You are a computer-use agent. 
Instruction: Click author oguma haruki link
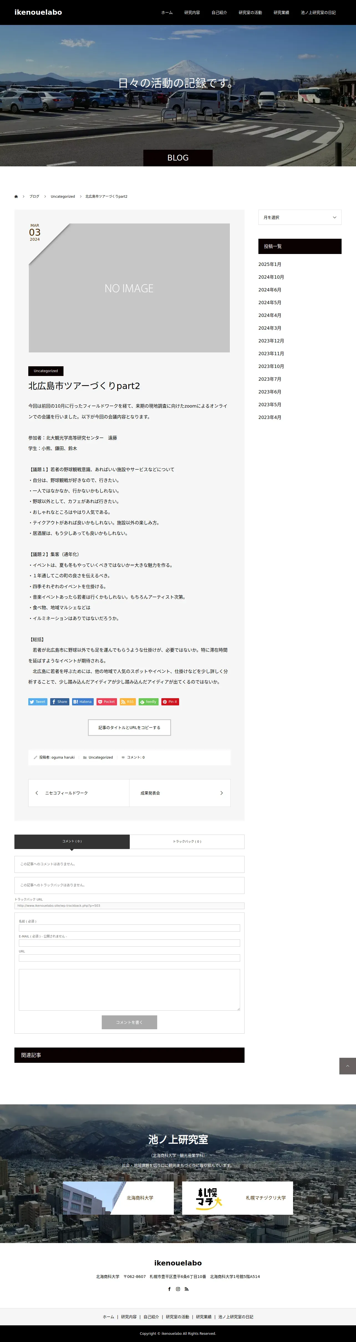pyautogui.click(x=63, y=758)
